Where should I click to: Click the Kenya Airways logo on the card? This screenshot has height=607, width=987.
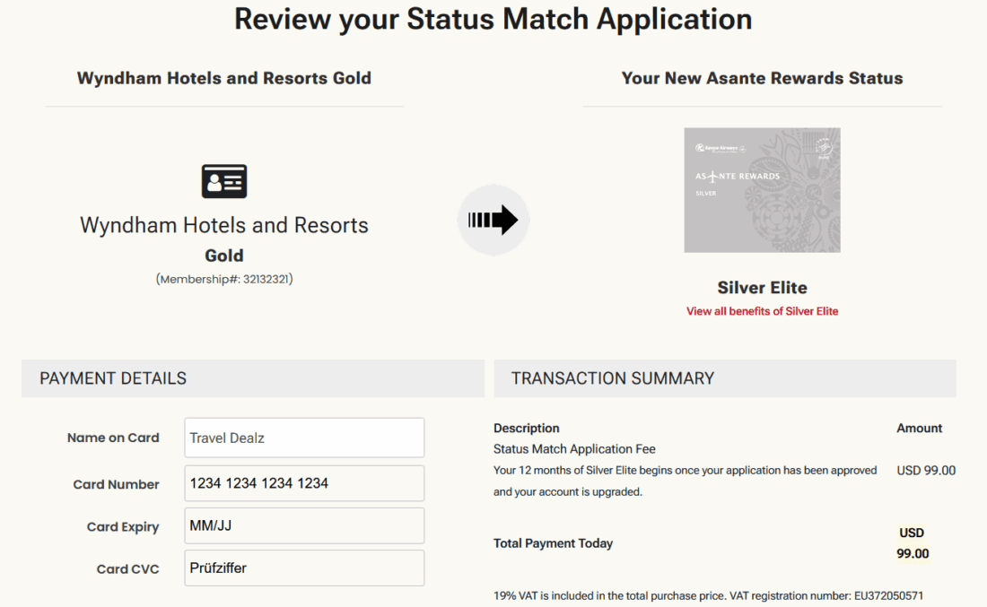click(716, 147)
